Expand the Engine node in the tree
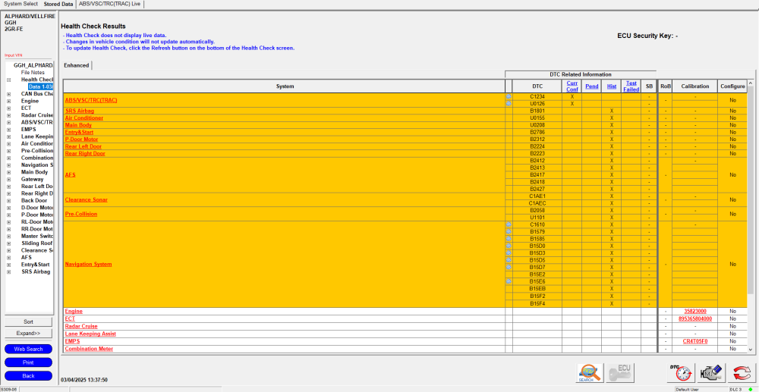The width and height of the screenshot is (759, 392). [8, 101]
